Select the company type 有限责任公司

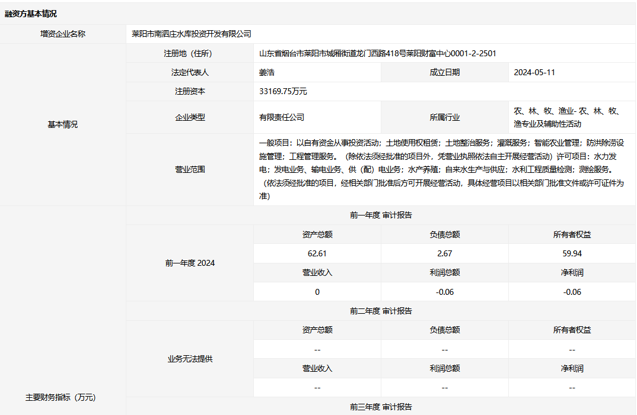281,117
